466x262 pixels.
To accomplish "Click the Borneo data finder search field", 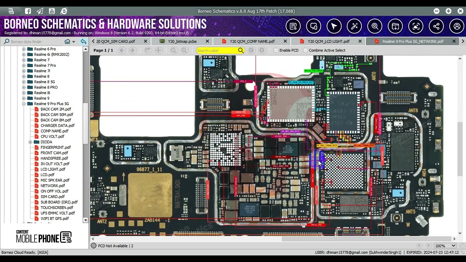I will click(x=36, y=42).
